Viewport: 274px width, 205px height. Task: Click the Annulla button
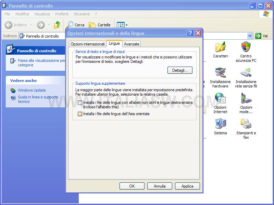point(160,186)
